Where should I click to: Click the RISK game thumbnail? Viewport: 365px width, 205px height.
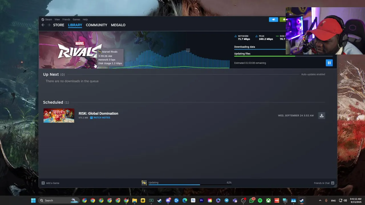pyautogui.click(x=59, y=116)
